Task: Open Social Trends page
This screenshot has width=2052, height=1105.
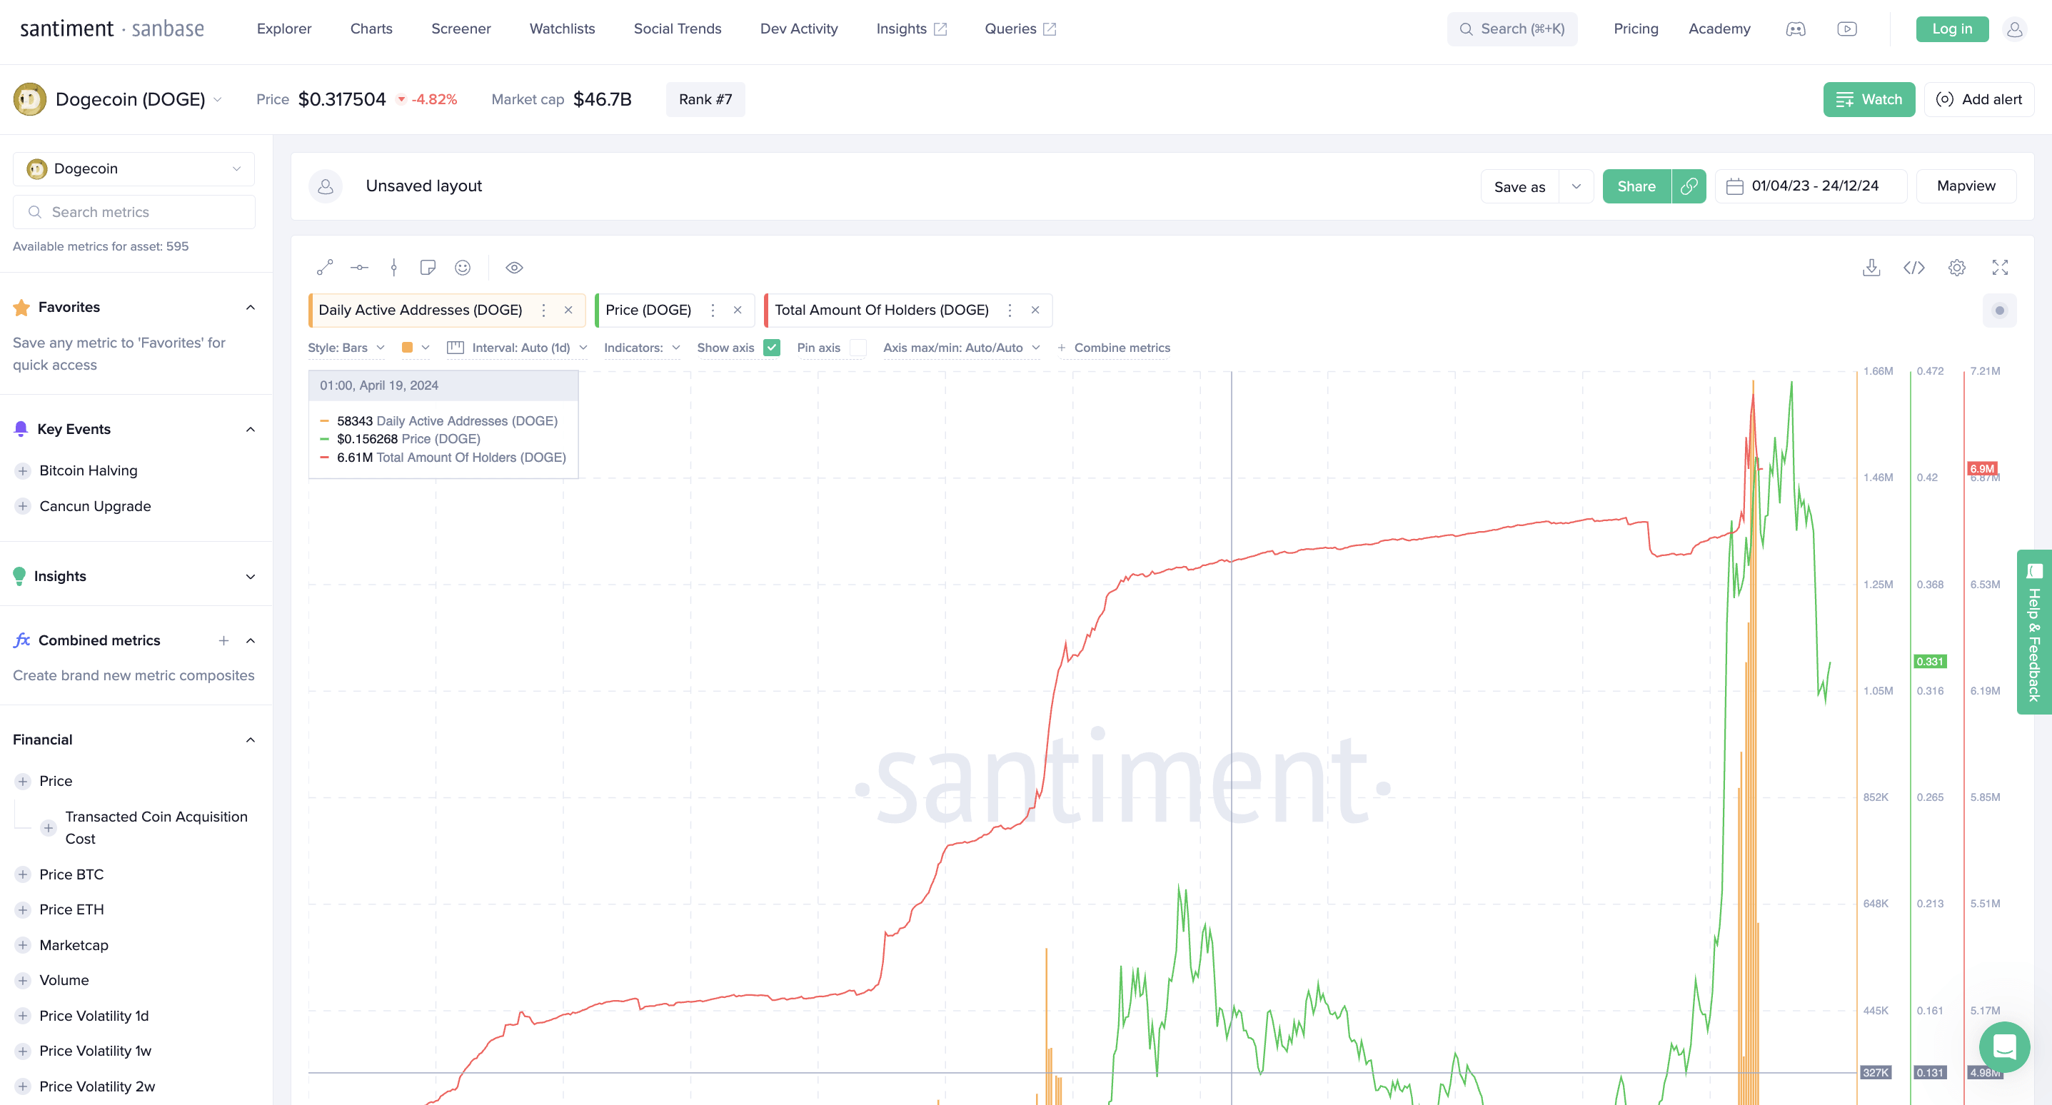Action: [x=678, y=29]
